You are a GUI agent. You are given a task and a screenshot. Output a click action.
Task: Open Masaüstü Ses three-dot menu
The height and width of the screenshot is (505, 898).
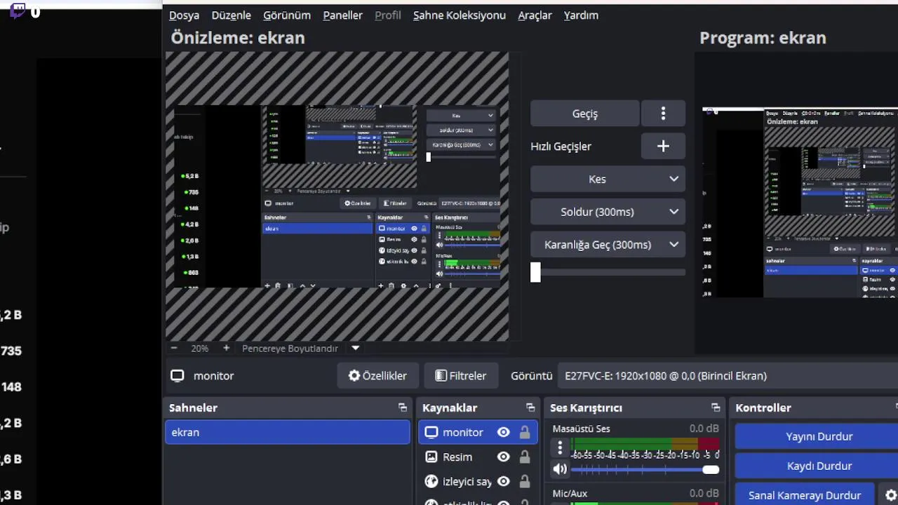560,447
